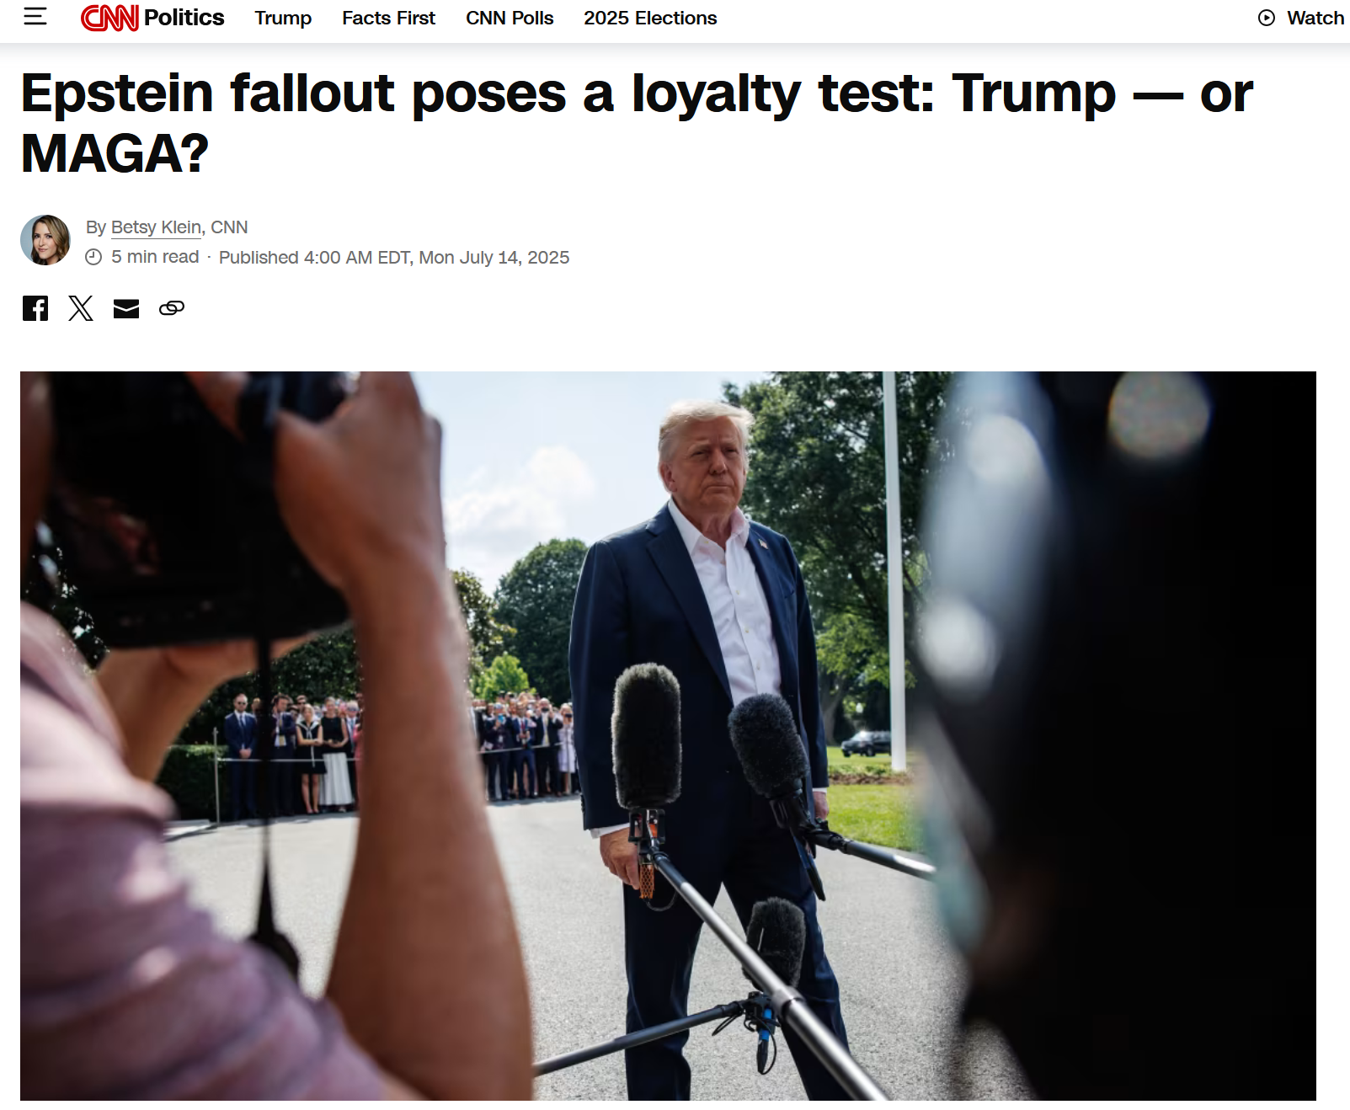Share article on X

pyautogui.click(x=81, y=308)
